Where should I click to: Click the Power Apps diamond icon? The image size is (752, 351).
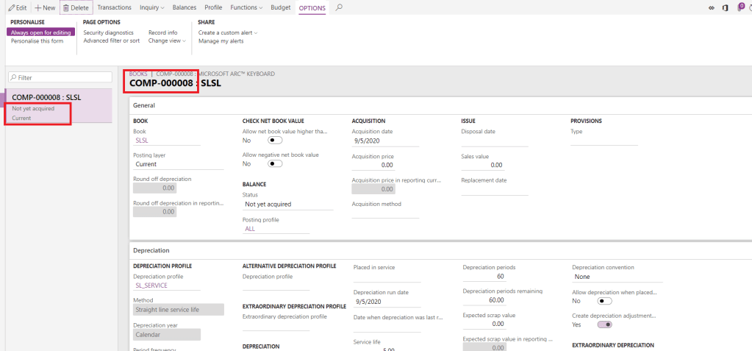click(x=711, y=7)
